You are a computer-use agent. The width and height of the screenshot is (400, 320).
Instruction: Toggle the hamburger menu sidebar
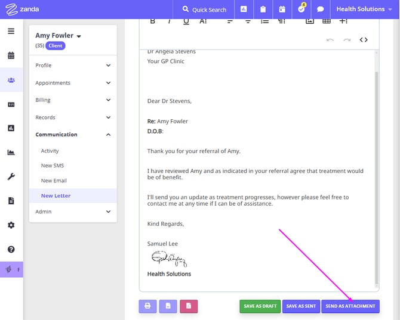pyautogui.click(x=11, y=31)
